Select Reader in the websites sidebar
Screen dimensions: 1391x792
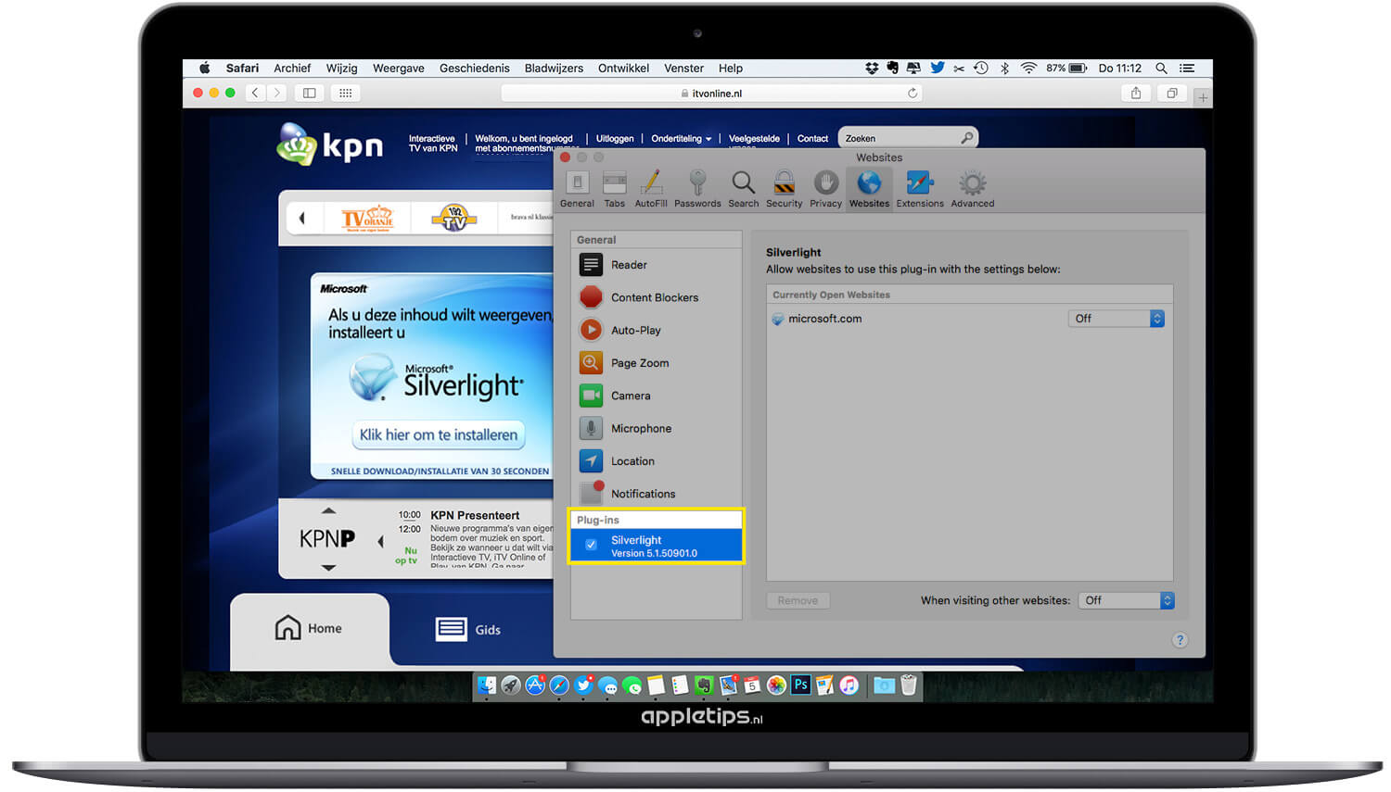click(657, 265)
